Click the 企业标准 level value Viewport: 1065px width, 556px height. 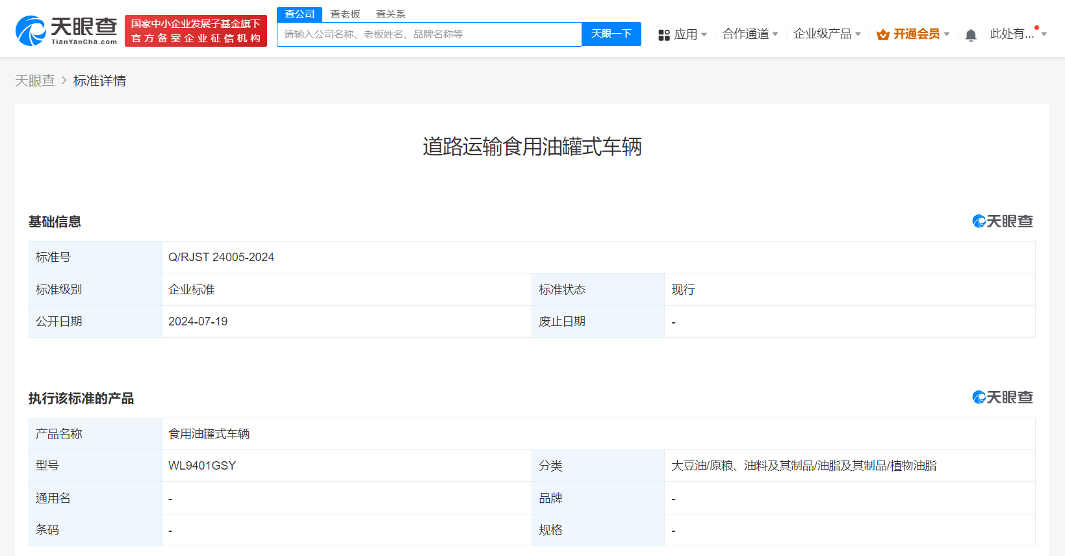click(x=192, y=290)
